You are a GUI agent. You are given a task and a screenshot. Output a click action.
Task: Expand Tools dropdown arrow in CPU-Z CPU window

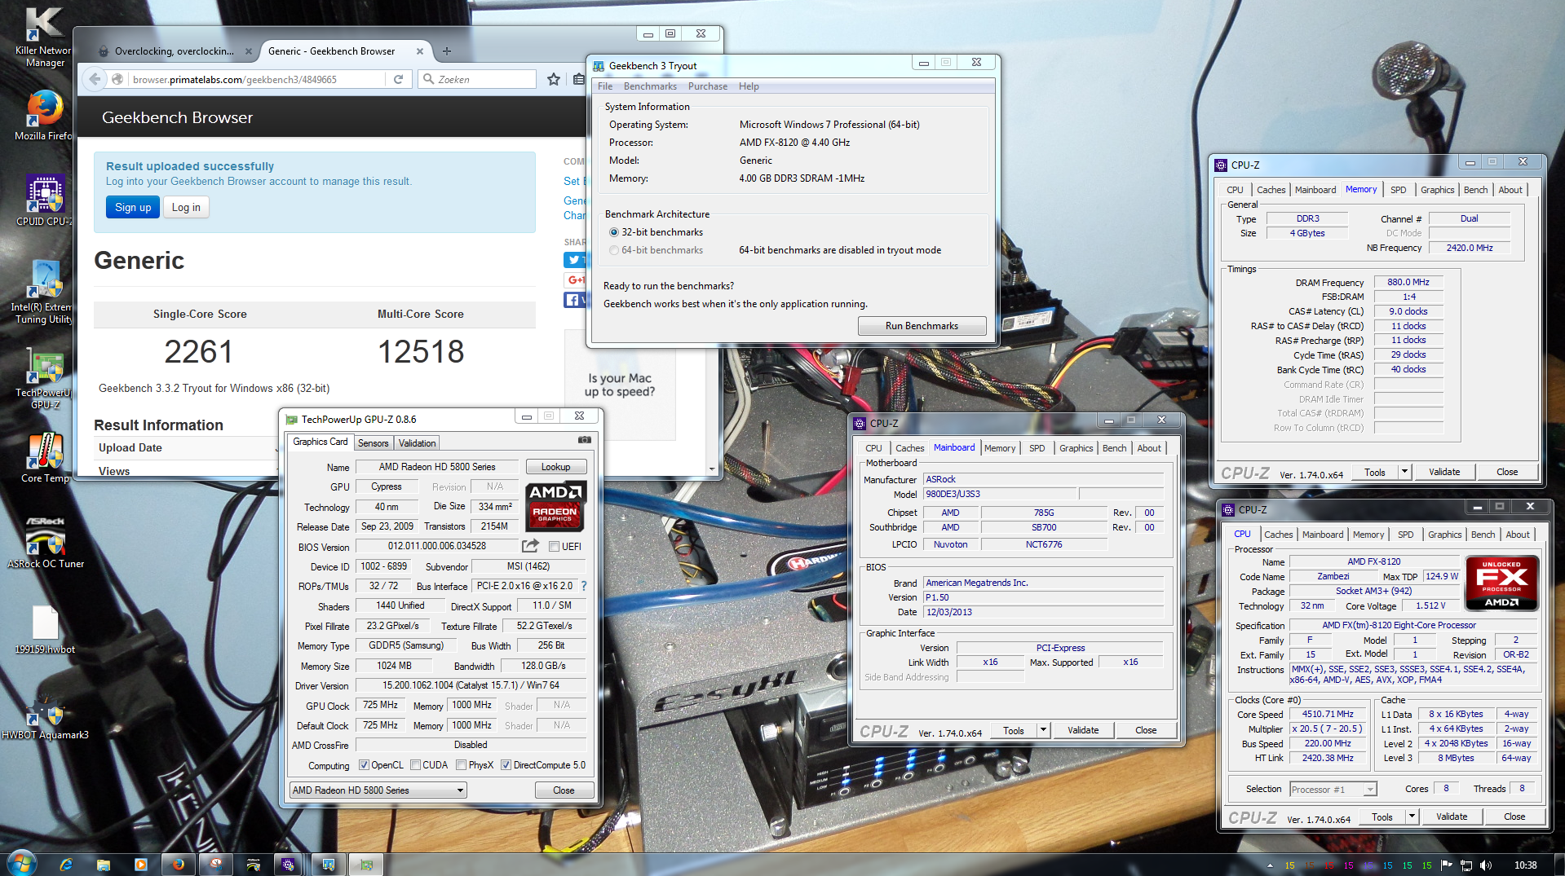point(1412,817)
